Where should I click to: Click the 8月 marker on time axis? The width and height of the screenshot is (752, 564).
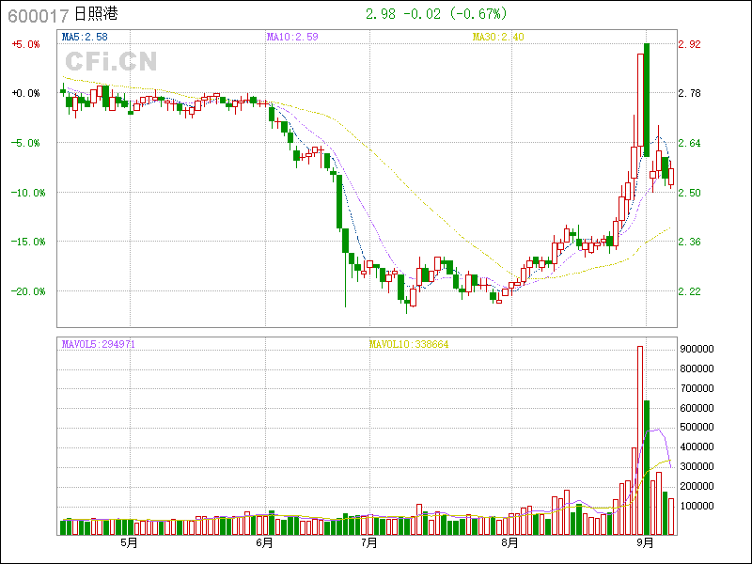click(509, 542)
